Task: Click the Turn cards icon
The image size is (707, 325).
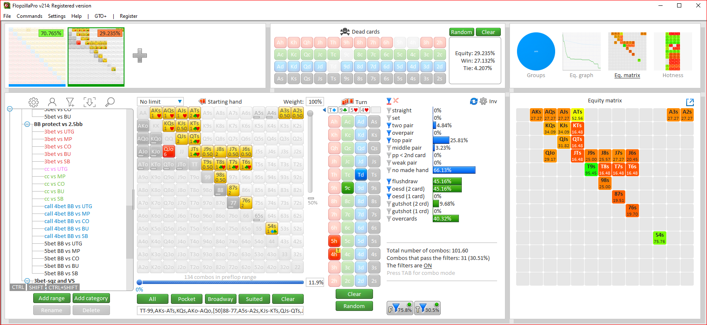Action: tap(347, 102)
